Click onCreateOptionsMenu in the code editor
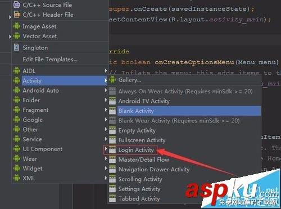Viewport: 281px width, 209px height. 194,62
